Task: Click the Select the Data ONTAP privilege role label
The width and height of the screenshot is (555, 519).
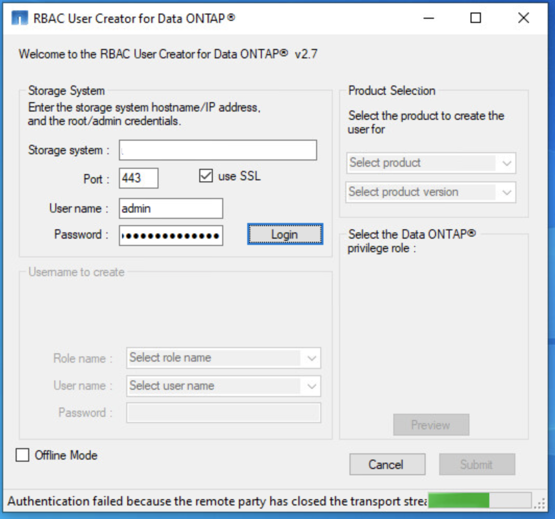Action: (412, 241)
